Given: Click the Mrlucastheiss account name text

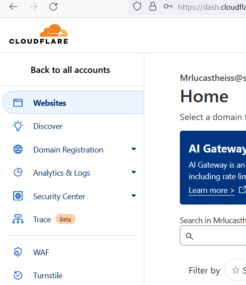Looking at the screenshot, I should 213,78.
